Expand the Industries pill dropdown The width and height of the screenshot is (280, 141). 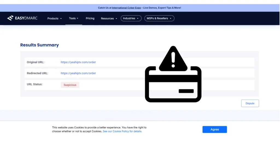click(x=131, y=18)
